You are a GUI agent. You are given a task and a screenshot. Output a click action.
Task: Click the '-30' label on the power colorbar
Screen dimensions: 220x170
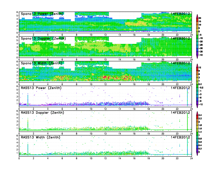[200, 48]
